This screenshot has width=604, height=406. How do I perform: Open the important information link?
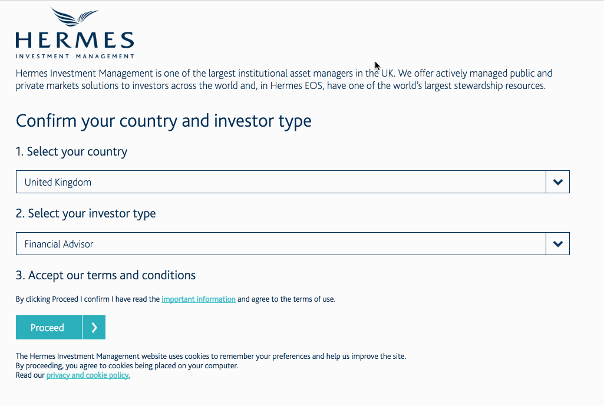pyautogui.click(x=199, y=299)
